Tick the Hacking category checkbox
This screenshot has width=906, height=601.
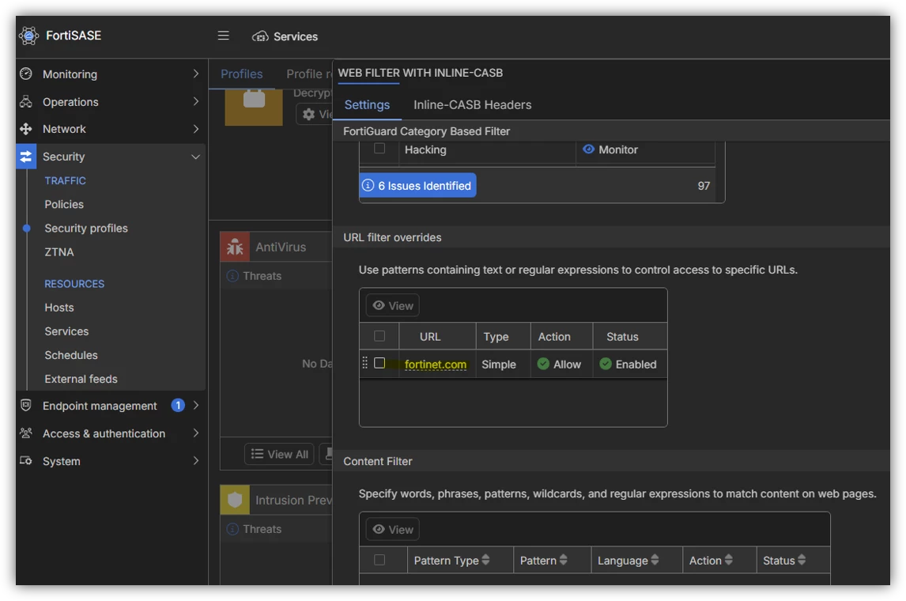click(x=379, y=149)
